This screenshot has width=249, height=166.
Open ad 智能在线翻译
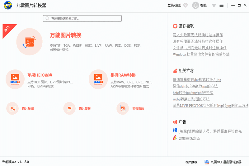(189, 139)
